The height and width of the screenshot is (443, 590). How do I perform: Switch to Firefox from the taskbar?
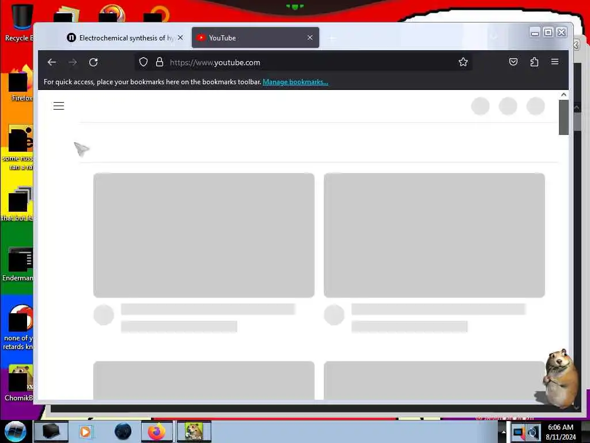157,431
